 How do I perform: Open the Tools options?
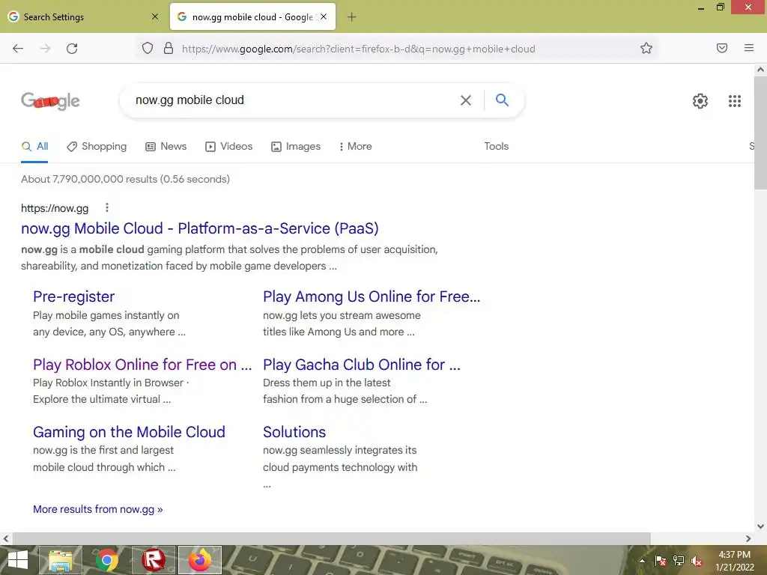(x=497, y=146)
